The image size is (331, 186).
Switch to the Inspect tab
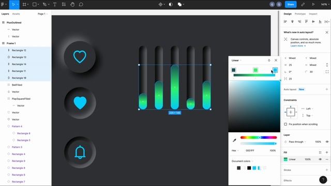tap(313, 14)
